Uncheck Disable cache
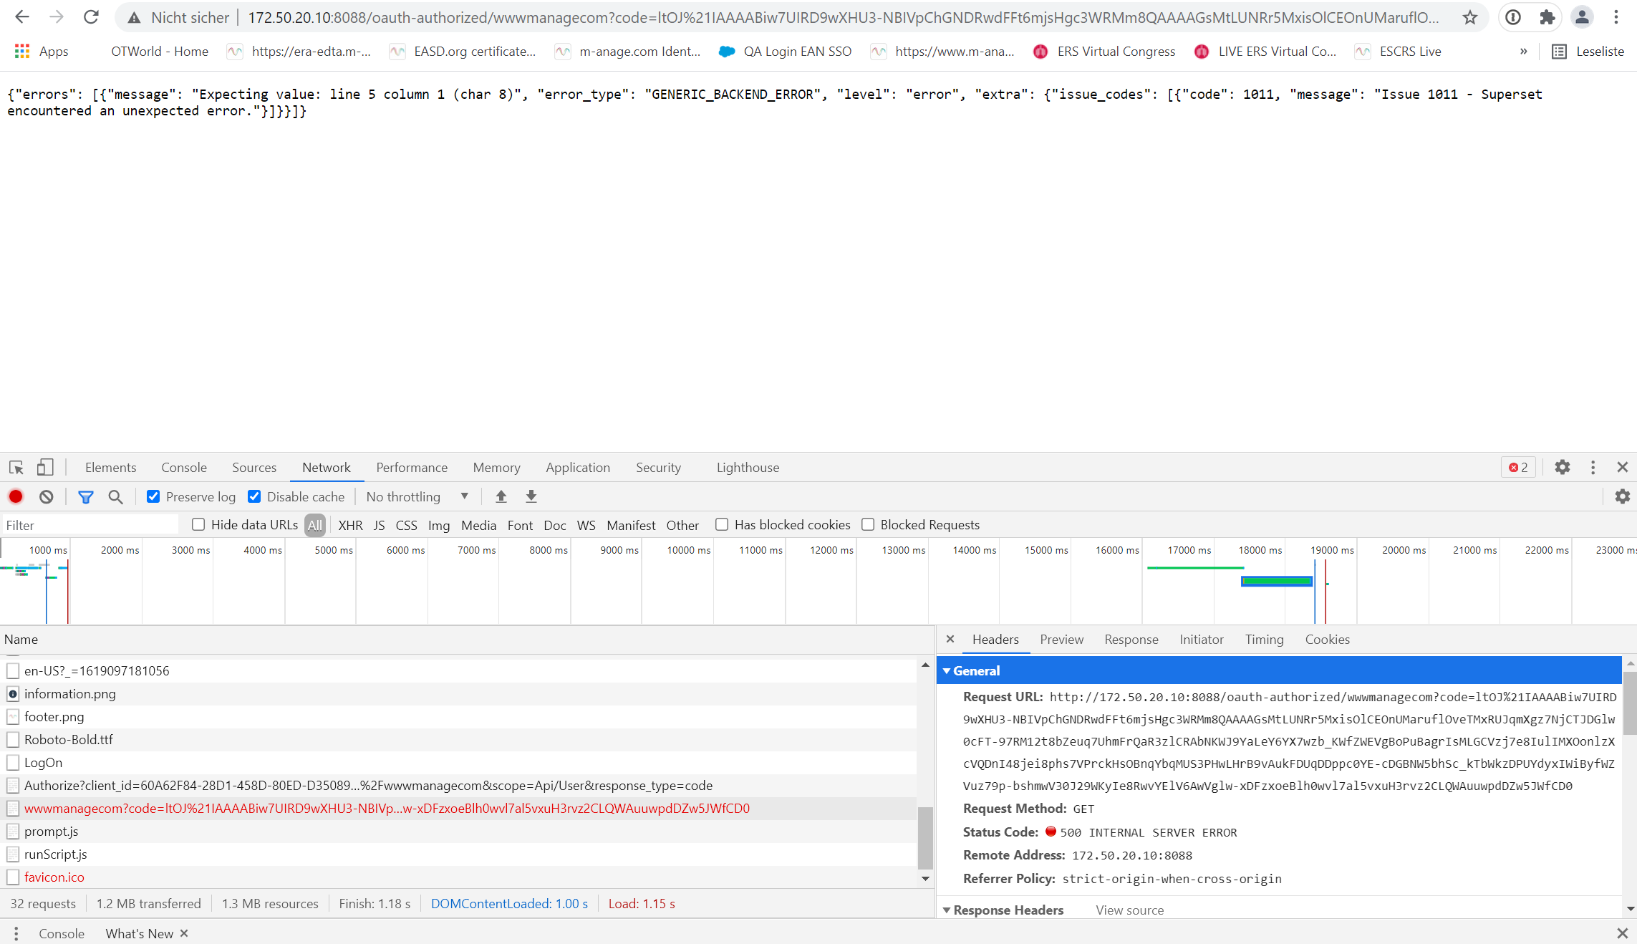Image resolution: width=1637 pixels, height=944 pixels. pyautogui.click(x=254, y=496)
